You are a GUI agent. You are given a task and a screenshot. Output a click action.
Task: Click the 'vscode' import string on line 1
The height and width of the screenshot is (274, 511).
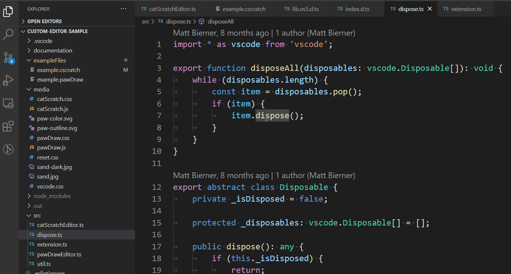tap(309, 44)
